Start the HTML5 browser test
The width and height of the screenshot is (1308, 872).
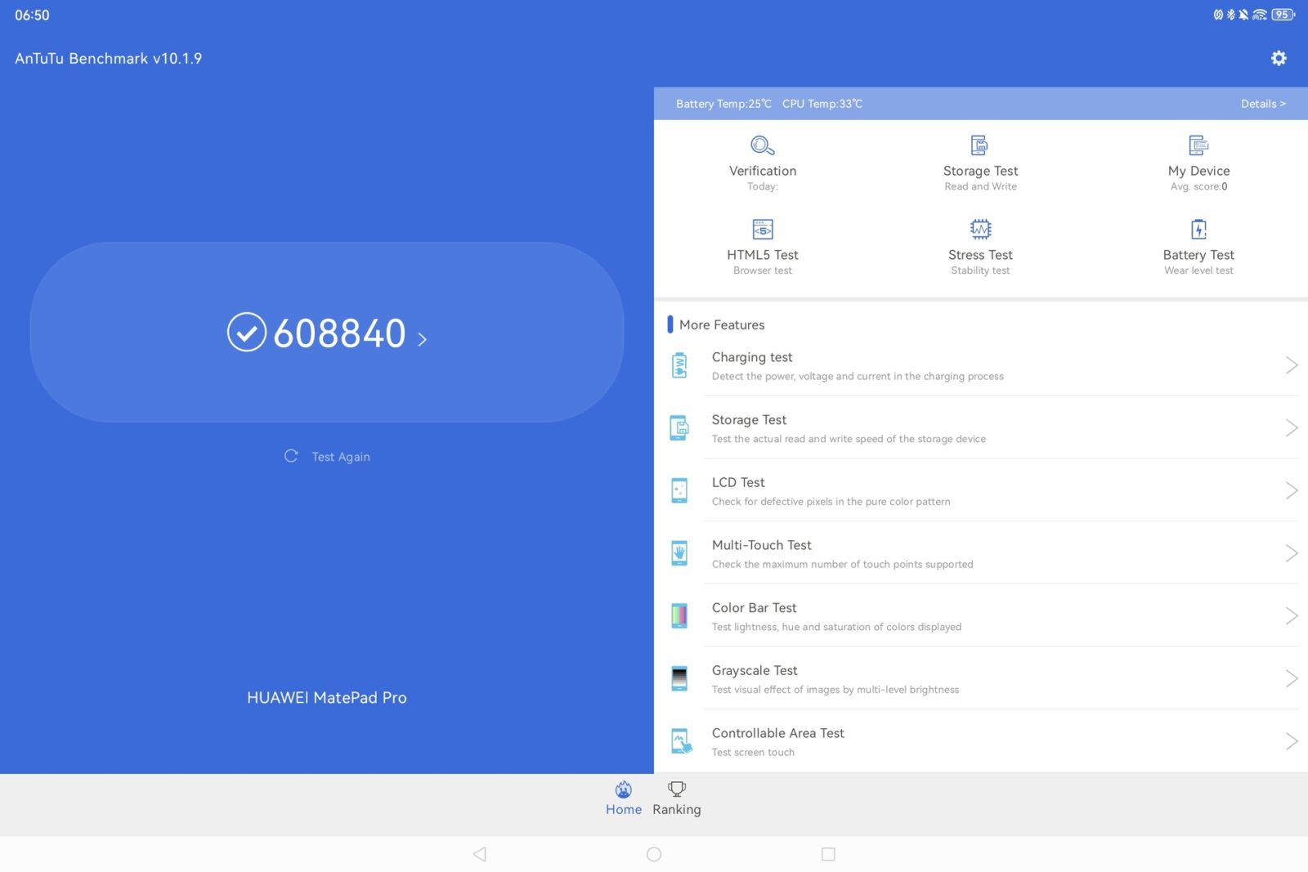click(x=762, y=230)
